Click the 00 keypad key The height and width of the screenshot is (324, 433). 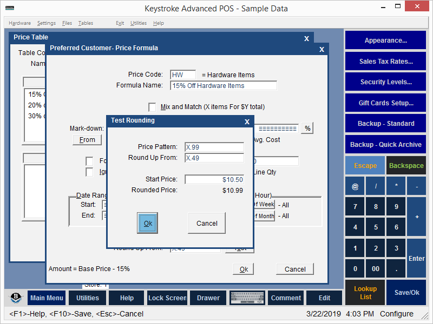(x=376, y=268)
